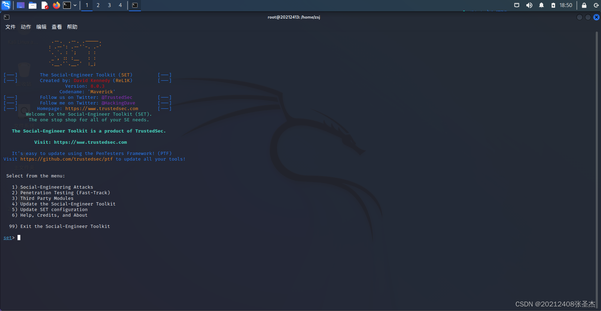Select the terminal window taskbar button
This screenshot has width=601, height=311.
(135, 5)
